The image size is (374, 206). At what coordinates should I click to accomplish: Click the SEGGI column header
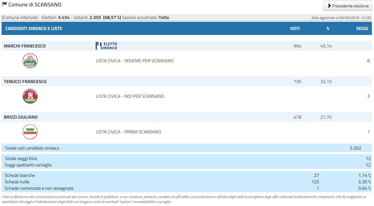(362, 29)
